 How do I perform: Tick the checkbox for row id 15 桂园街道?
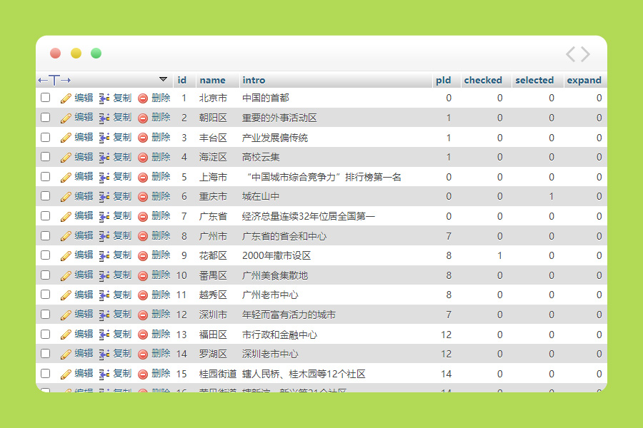coord(46,373)
